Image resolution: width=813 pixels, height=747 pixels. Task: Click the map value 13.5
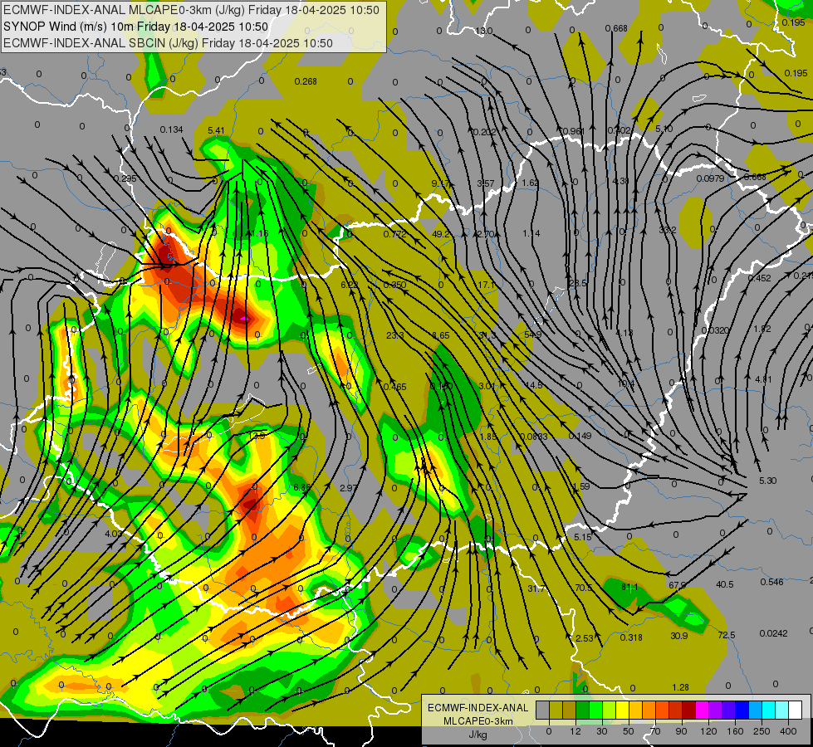[x=257, y=436]
